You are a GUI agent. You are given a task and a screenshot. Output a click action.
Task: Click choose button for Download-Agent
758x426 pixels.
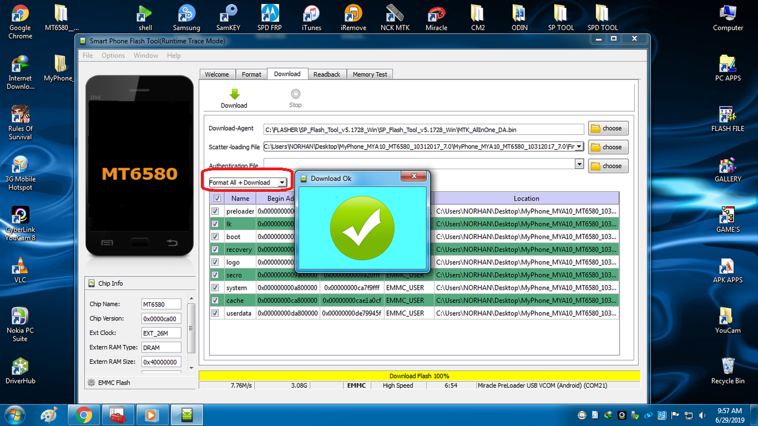coord(608,128)
